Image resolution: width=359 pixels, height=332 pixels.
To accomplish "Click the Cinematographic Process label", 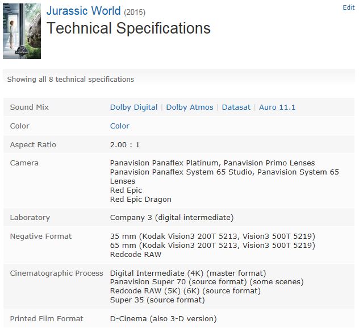I will tap(57, 273).
